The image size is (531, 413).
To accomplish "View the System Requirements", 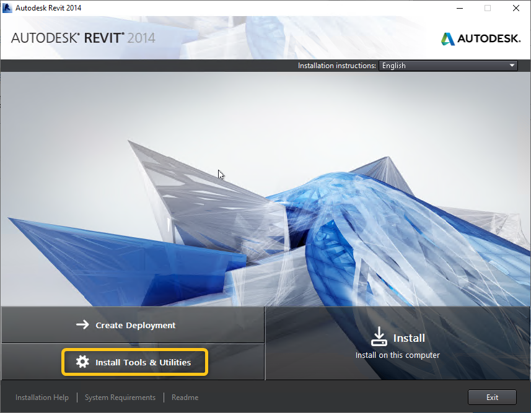I will [x=120, y=397].
